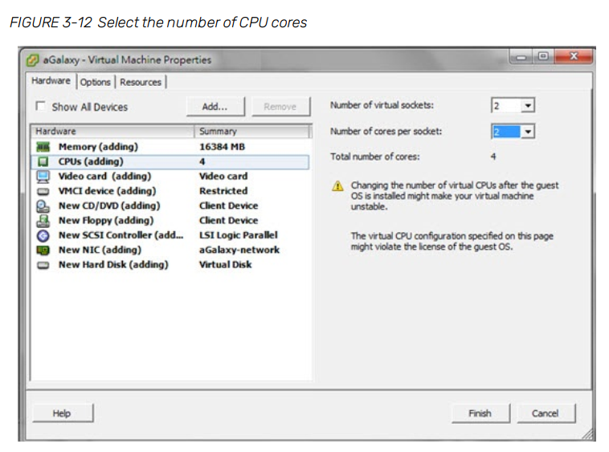Enable the Show All Devices checkbox
This screenshot has width=609, height=452.
point(40,107)
